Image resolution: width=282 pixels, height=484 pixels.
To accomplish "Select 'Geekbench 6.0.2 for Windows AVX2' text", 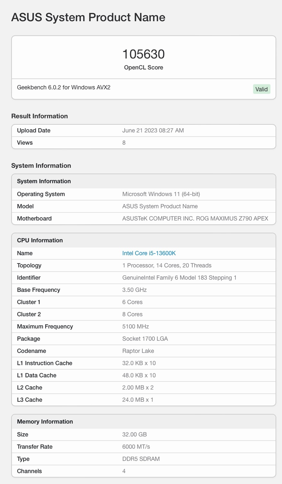I will pyautogui.click(x=64, y=87).
